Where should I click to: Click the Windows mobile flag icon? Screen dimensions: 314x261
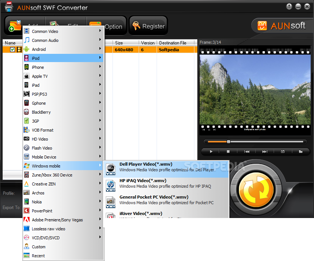[x=27, y=166]
